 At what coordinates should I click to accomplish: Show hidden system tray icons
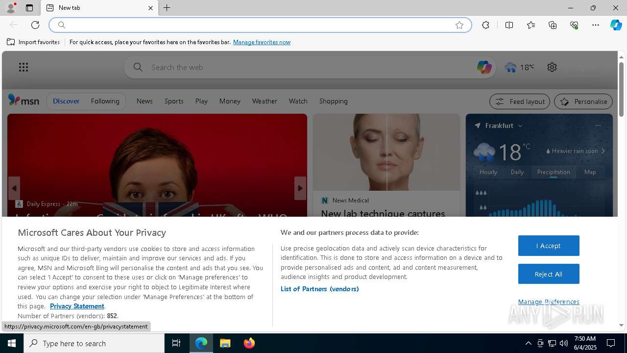(x=528, y=343)
